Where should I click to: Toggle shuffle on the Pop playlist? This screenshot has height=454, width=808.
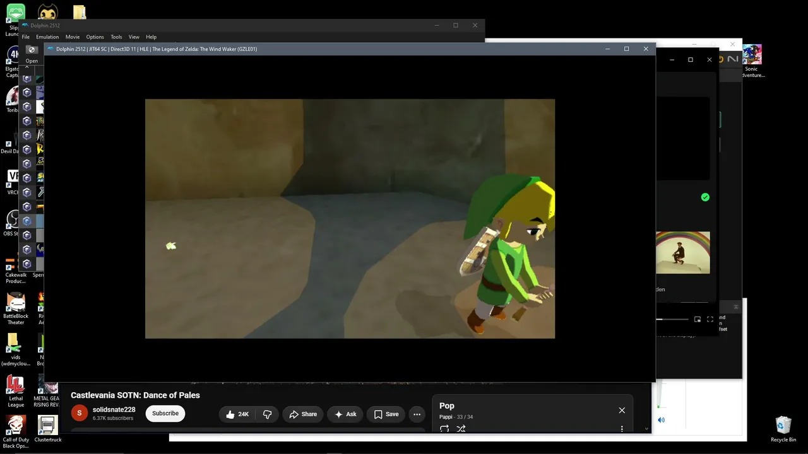(461, 429)
